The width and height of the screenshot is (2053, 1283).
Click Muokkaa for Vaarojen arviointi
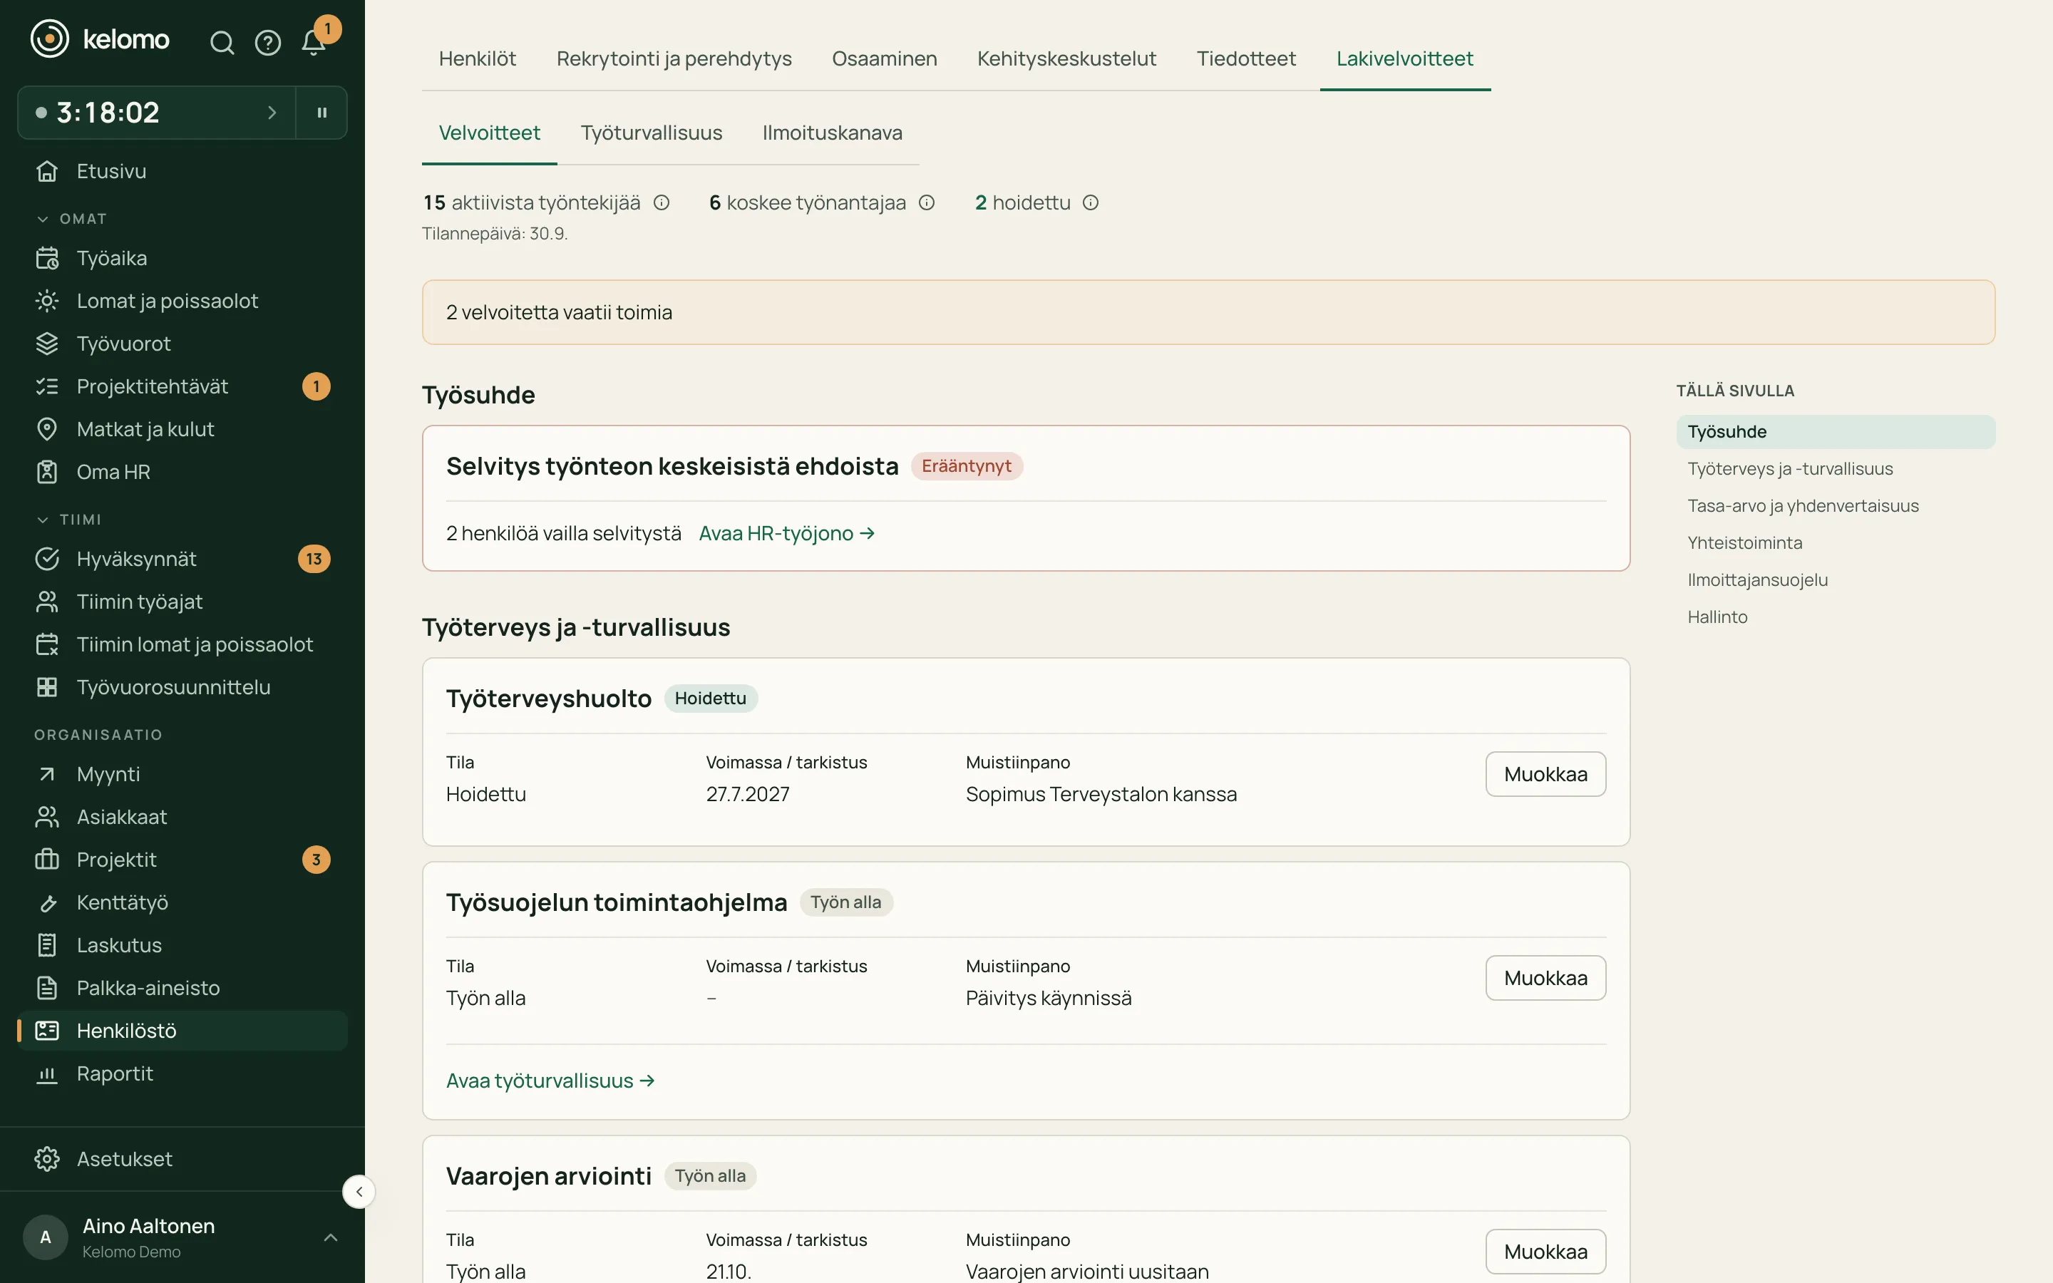click(1545, 1252)
